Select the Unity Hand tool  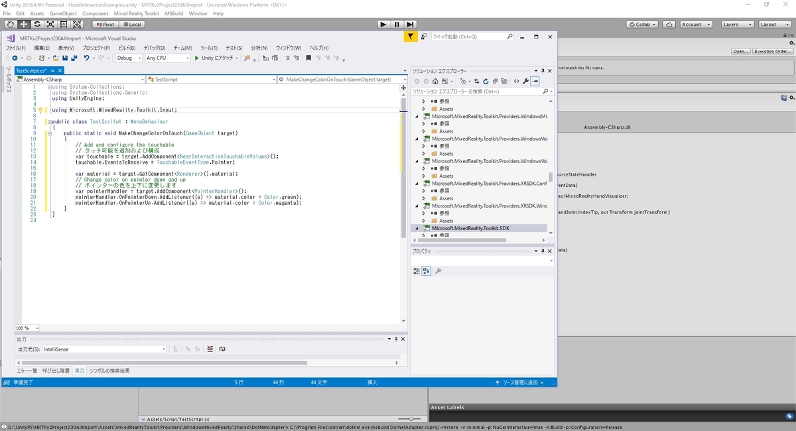point(10,24)
